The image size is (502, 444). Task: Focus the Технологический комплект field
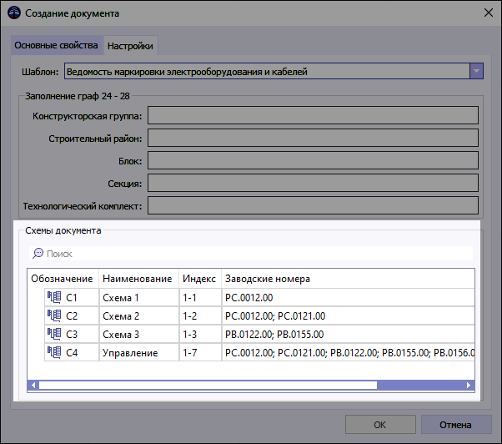click(x=313, y=205)
